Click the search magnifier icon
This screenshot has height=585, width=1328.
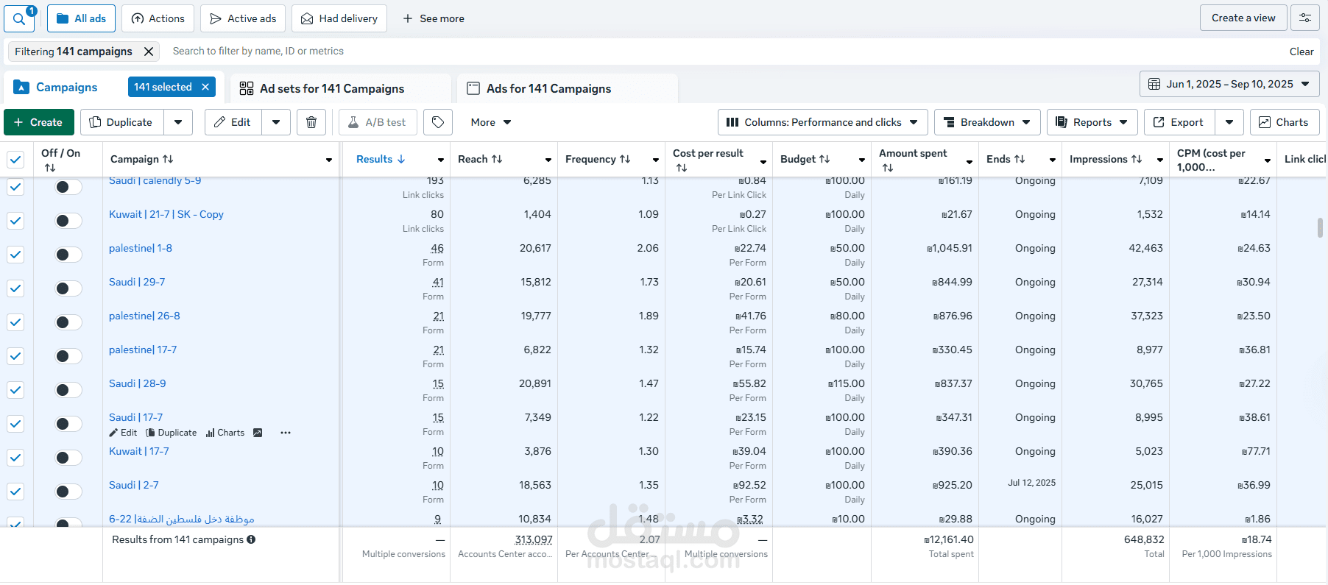pyautogui.click(x=19, y=18)
